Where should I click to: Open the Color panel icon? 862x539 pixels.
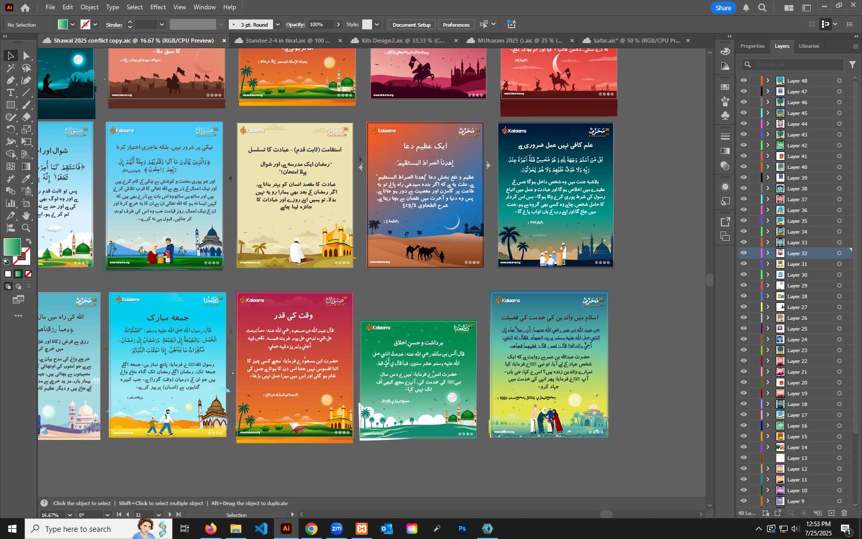(x=725, y=51)
